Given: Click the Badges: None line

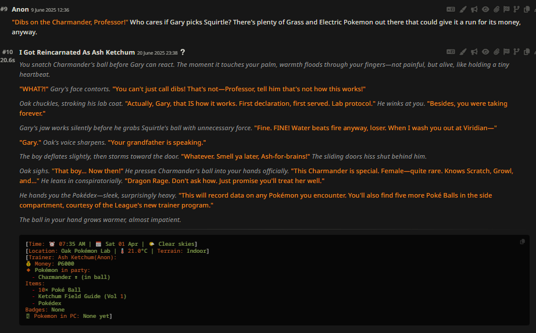Looking at the screenshot, I should pos(45,310).
